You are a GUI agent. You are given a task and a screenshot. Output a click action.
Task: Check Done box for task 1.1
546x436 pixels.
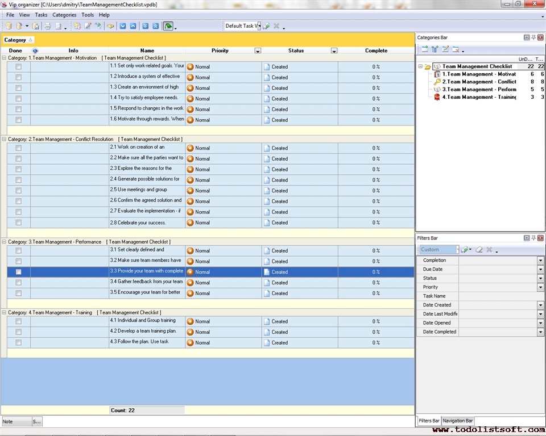(x=18, y=66)
